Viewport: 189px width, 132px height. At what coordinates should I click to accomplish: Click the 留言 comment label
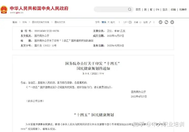[x=145, y=22]
